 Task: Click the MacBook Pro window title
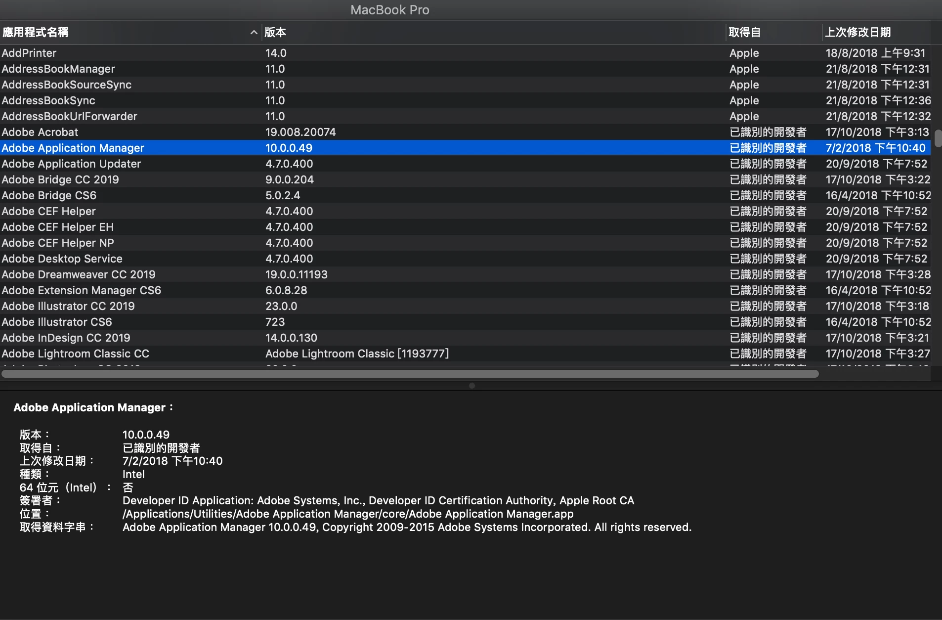point(390,10)
